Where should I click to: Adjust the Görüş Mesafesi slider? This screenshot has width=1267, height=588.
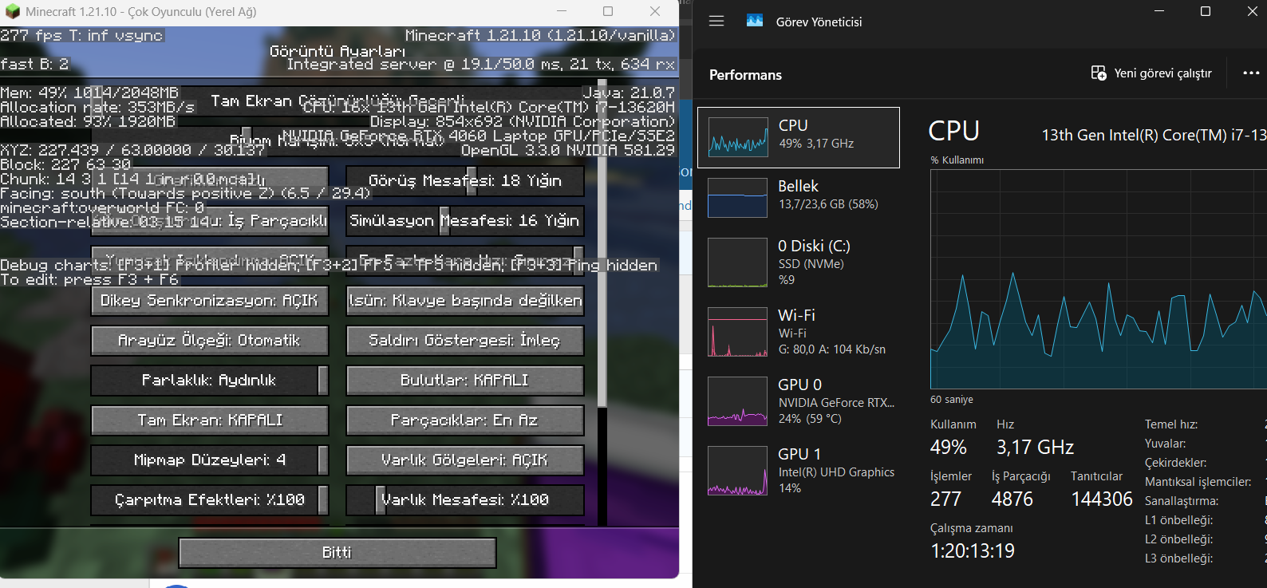[x=465, y=181]
